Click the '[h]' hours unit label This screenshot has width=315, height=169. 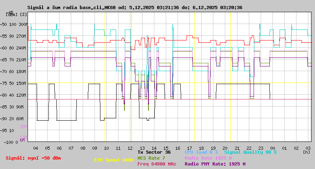point(306,151)
